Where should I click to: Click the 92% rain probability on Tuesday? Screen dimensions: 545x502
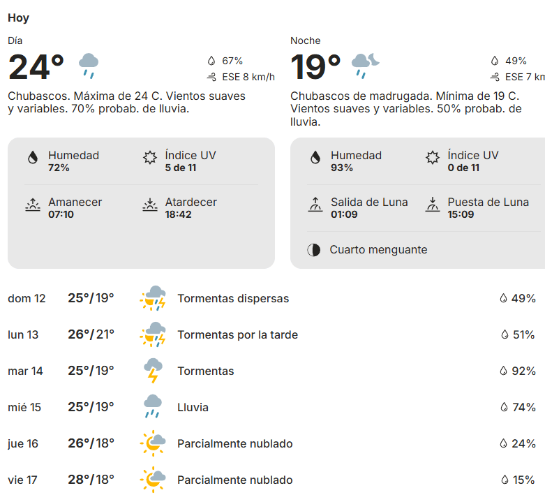523,371
